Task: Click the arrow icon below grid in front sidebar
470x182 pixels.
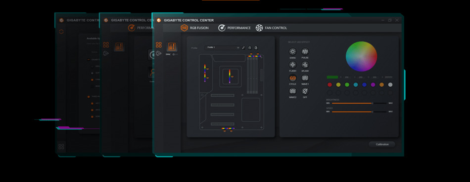Action: [159, 53]
